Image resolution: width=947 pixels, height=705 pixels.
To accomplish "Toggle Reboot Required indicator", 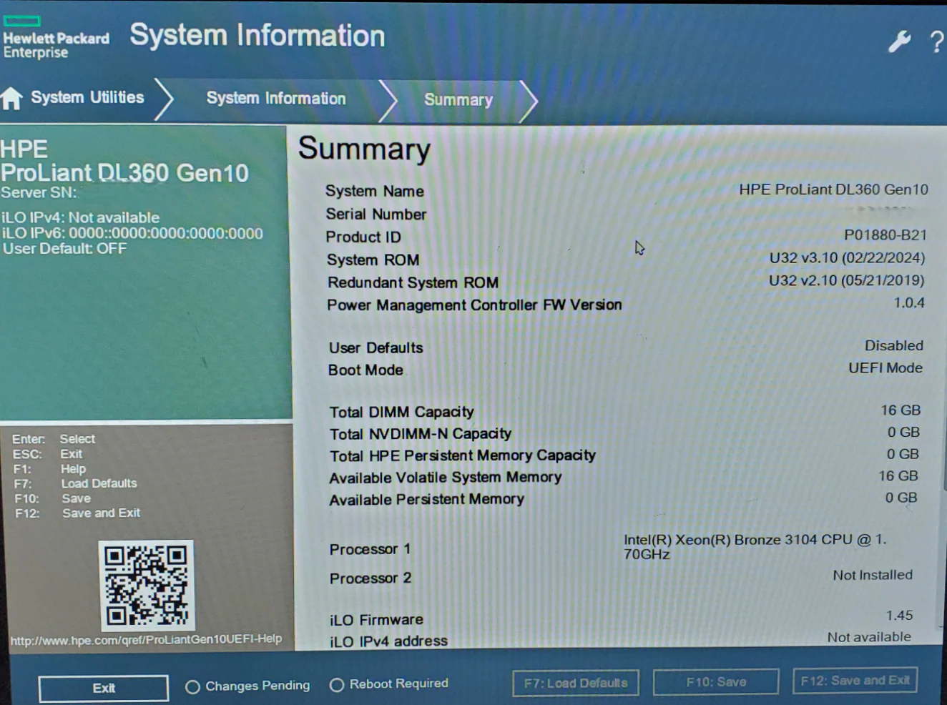I will [389, 684].
